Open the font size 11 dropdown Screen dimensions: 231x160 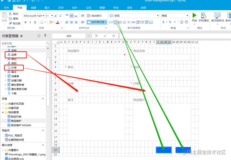point(52,16)
